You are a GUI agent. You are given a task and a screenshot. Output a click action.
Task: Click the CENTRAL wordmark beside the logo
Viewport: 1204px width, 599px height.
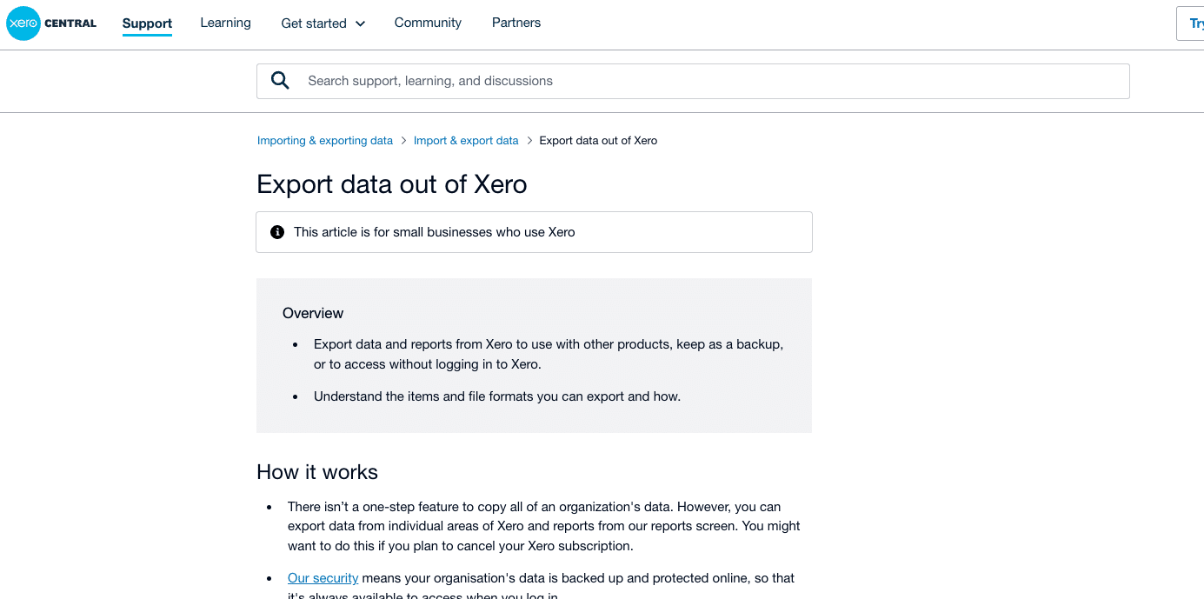click(70, 23)
